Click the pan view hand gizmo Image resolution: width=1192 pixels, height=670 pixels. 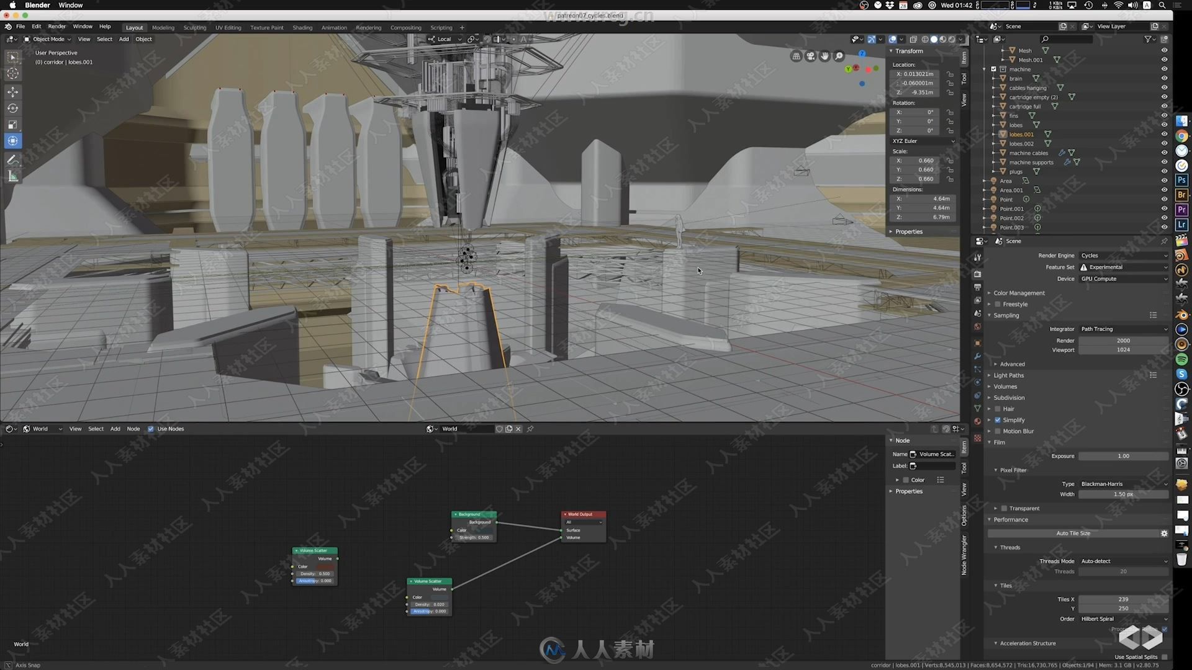pyautogui.click(x=824, y=56)
